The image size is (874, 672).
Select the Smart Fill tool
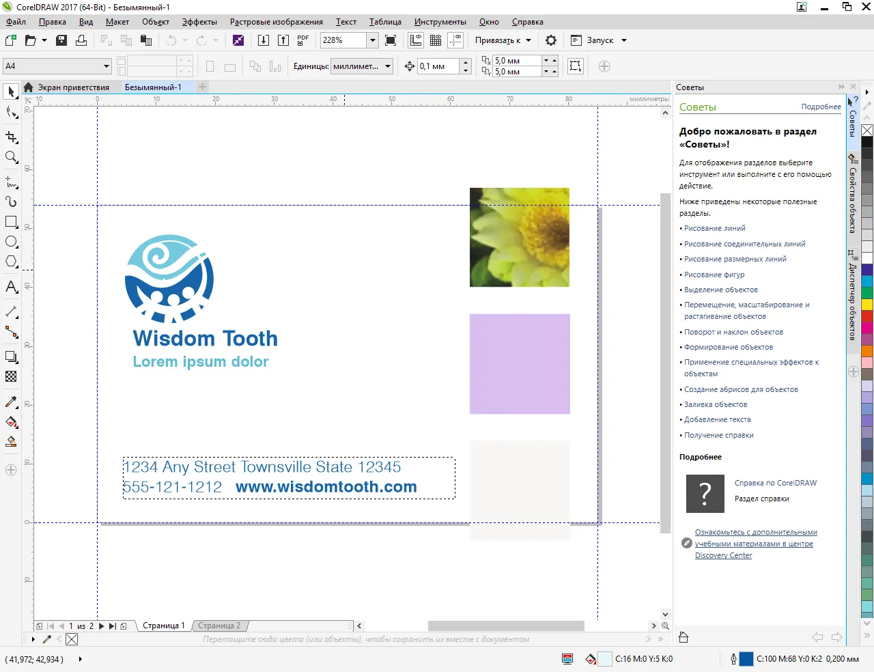point(11,442)
